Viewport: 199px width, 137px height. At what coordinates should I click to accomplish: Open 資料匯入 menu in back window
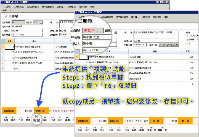(x=61, y=7)
